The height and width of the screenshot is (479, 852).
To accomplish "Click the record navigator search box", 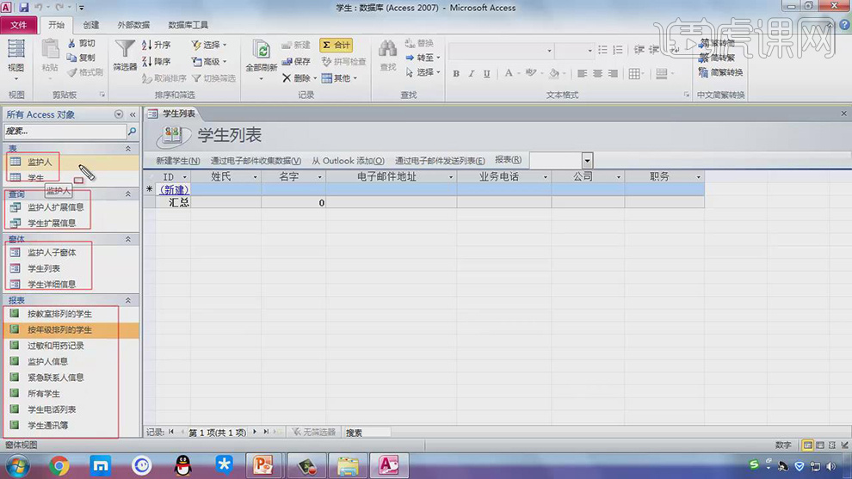I will pyautogui.click(x=367, y=433).
